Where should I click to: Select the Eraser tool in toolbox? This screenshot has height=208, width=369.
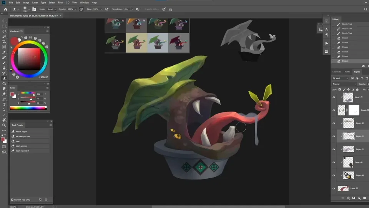tap(4, 78)
